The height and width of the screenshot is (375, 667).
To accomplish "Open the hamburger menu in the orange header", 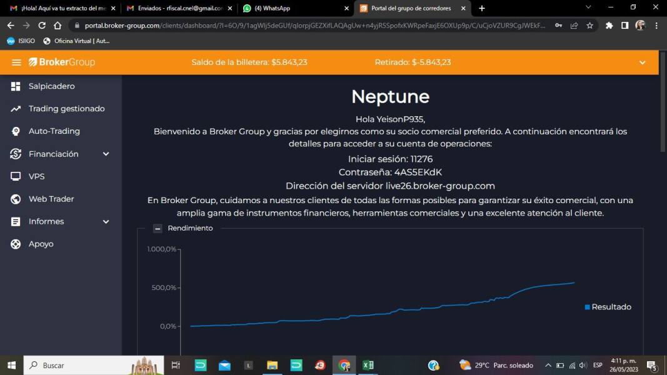I will point(16,62).
